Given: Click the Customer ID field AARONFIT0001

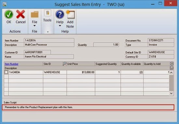Looking at the screenshot, I should pos(37,52).
